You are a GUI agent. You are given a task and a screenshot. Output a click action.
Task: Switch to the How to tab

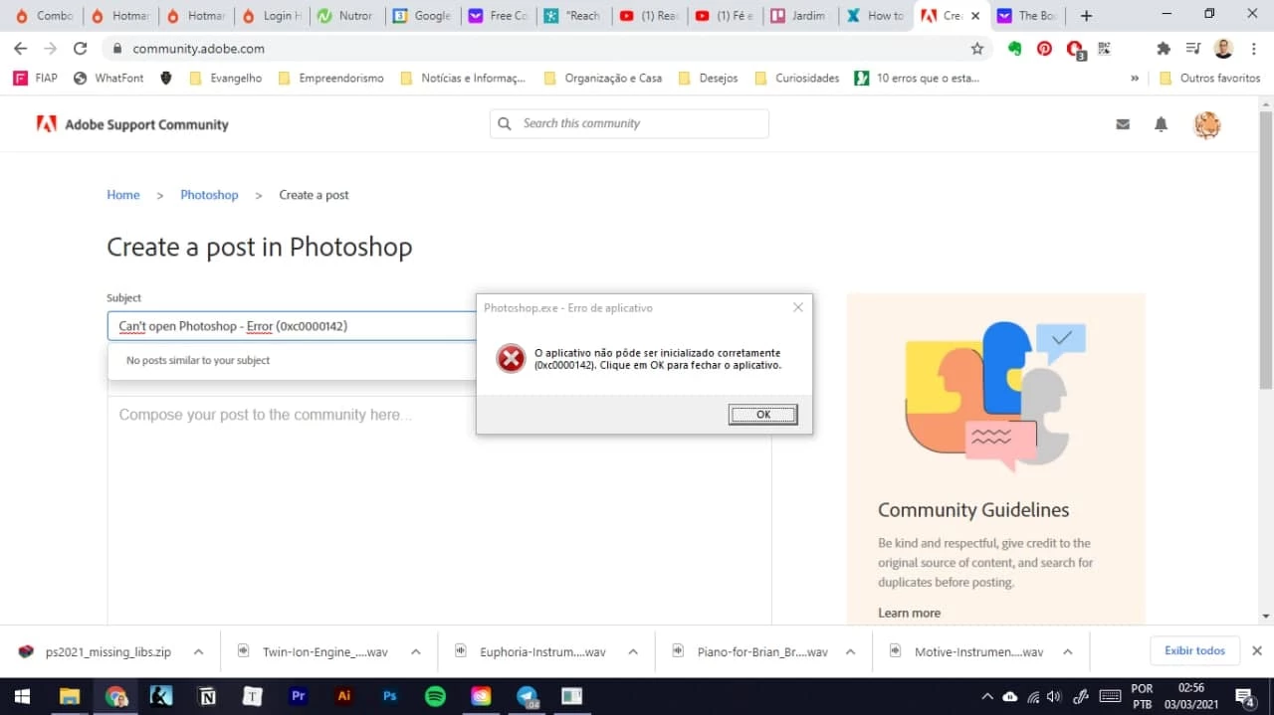875,15
